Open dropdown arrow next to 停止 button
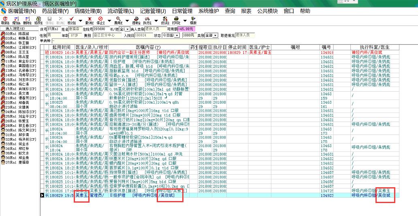The width and height of the screenshot is (418, 216). pos(110,21)
